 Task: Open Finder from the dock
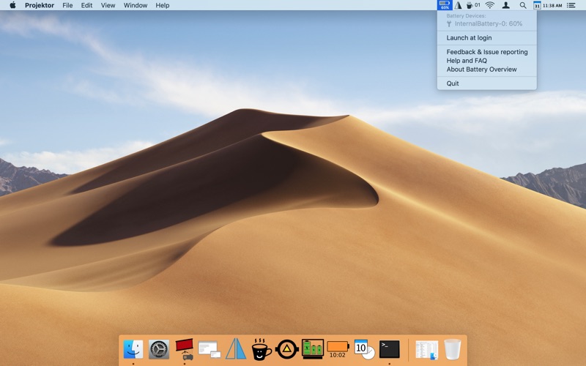tap(133, 349)
